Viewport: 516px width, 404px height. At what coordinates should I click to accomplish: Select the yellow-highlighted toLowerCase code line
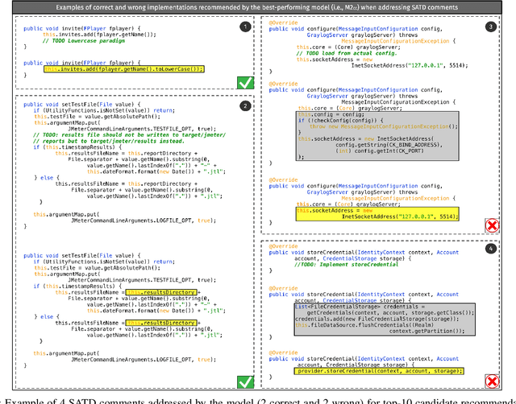pyautogui.click(x=124, y=69)
